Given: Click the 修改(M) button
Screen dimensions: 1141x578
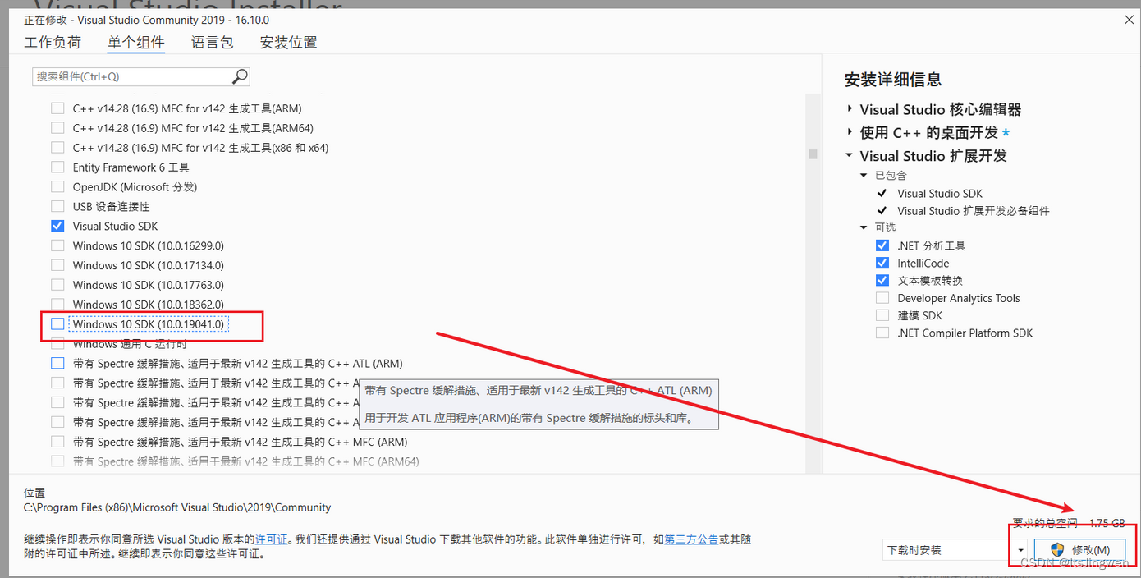Looking at the screenshot, I should [x=1079, y=550].
